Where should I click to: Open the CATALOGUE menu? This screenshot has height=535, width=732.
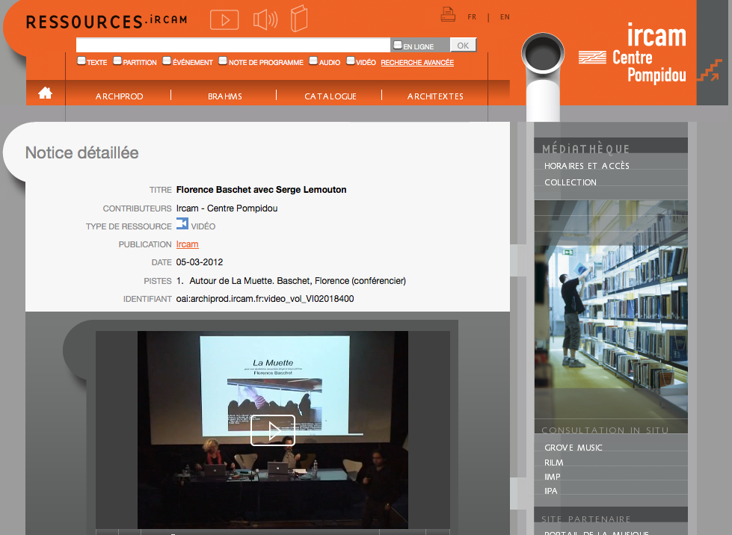(330, 96)
